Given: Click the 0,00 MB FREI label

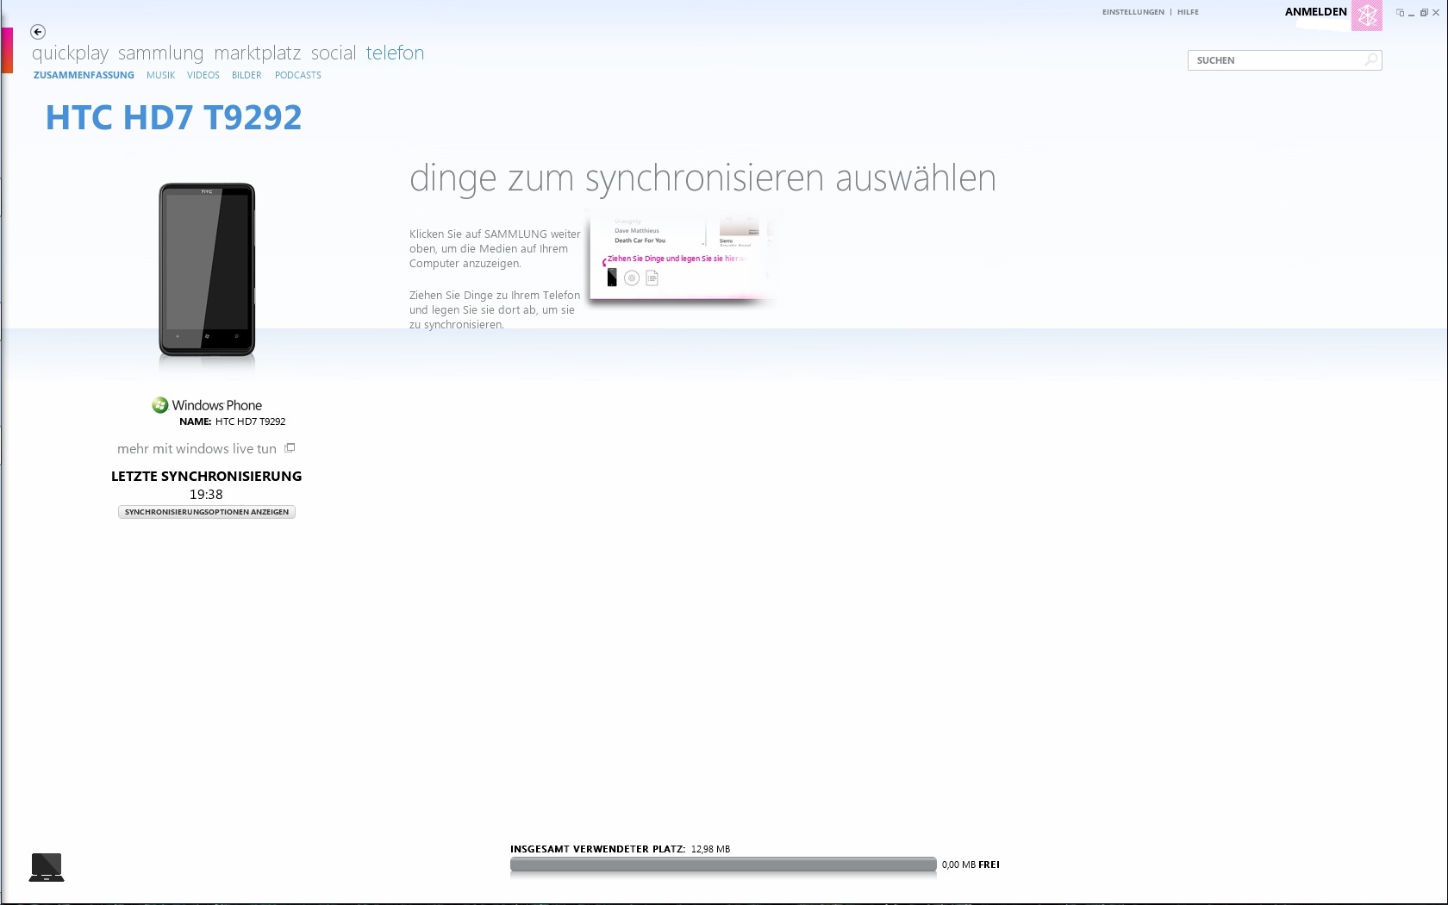Looking at the screenshot, I should click(971, 864).
